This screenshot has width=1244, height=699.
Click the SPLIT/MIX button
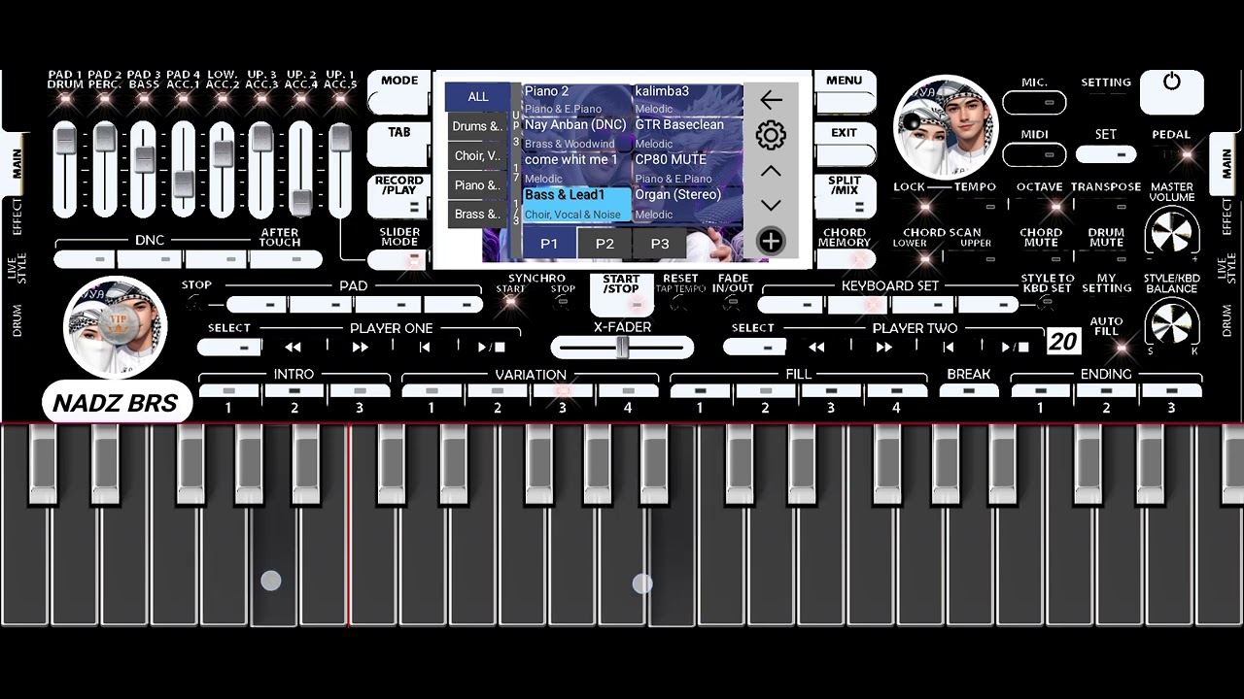[845, 195]
